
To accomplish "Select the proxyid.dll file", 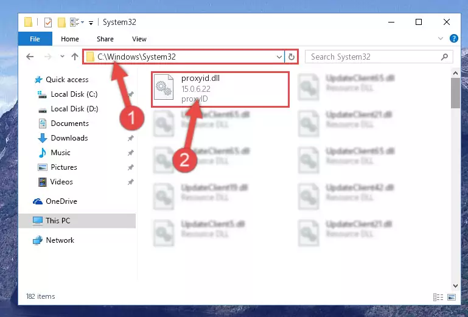I will click(x=220, y=89).
